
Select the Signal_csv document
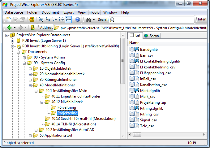click(x=148, y=120)
